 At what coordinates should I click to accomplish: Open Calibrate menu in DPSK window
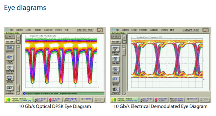click(48, 30)
